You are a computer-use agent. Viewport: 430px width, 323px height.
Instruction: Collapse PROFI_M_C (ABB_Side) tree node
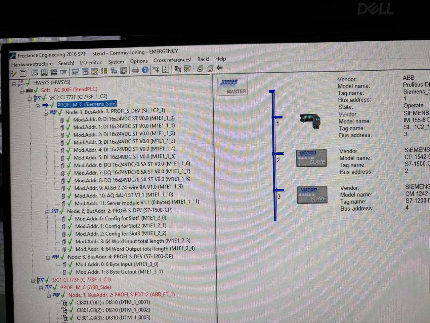point(41,288)
